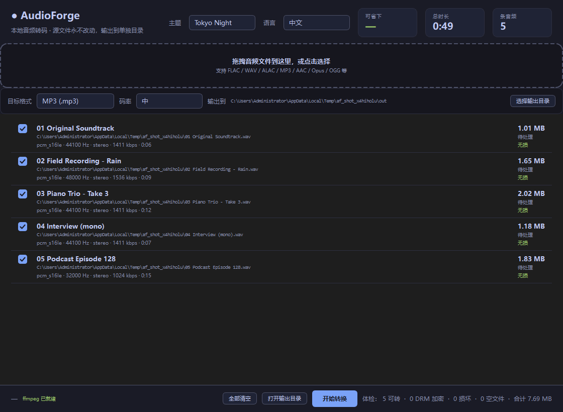
Task: Click the ffmpeg 已就绪 status text
Action: tap(39, 398)
